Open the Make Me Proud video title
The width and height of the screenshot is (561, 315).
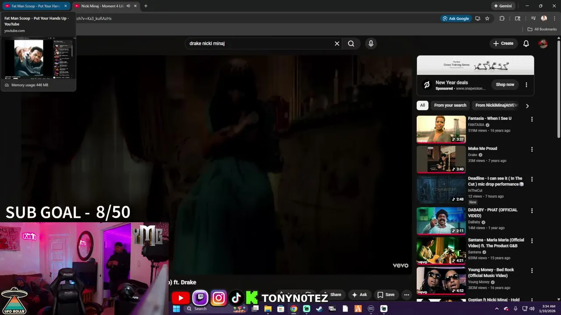483,148
